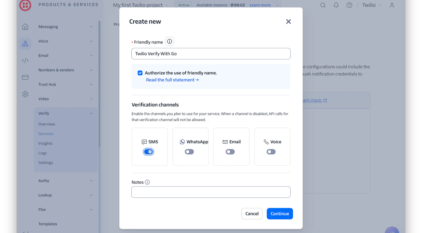Viewport: 422px width, 233px height.
Task: Click the sidebar scrollbar
Action: tap(99, 84)
